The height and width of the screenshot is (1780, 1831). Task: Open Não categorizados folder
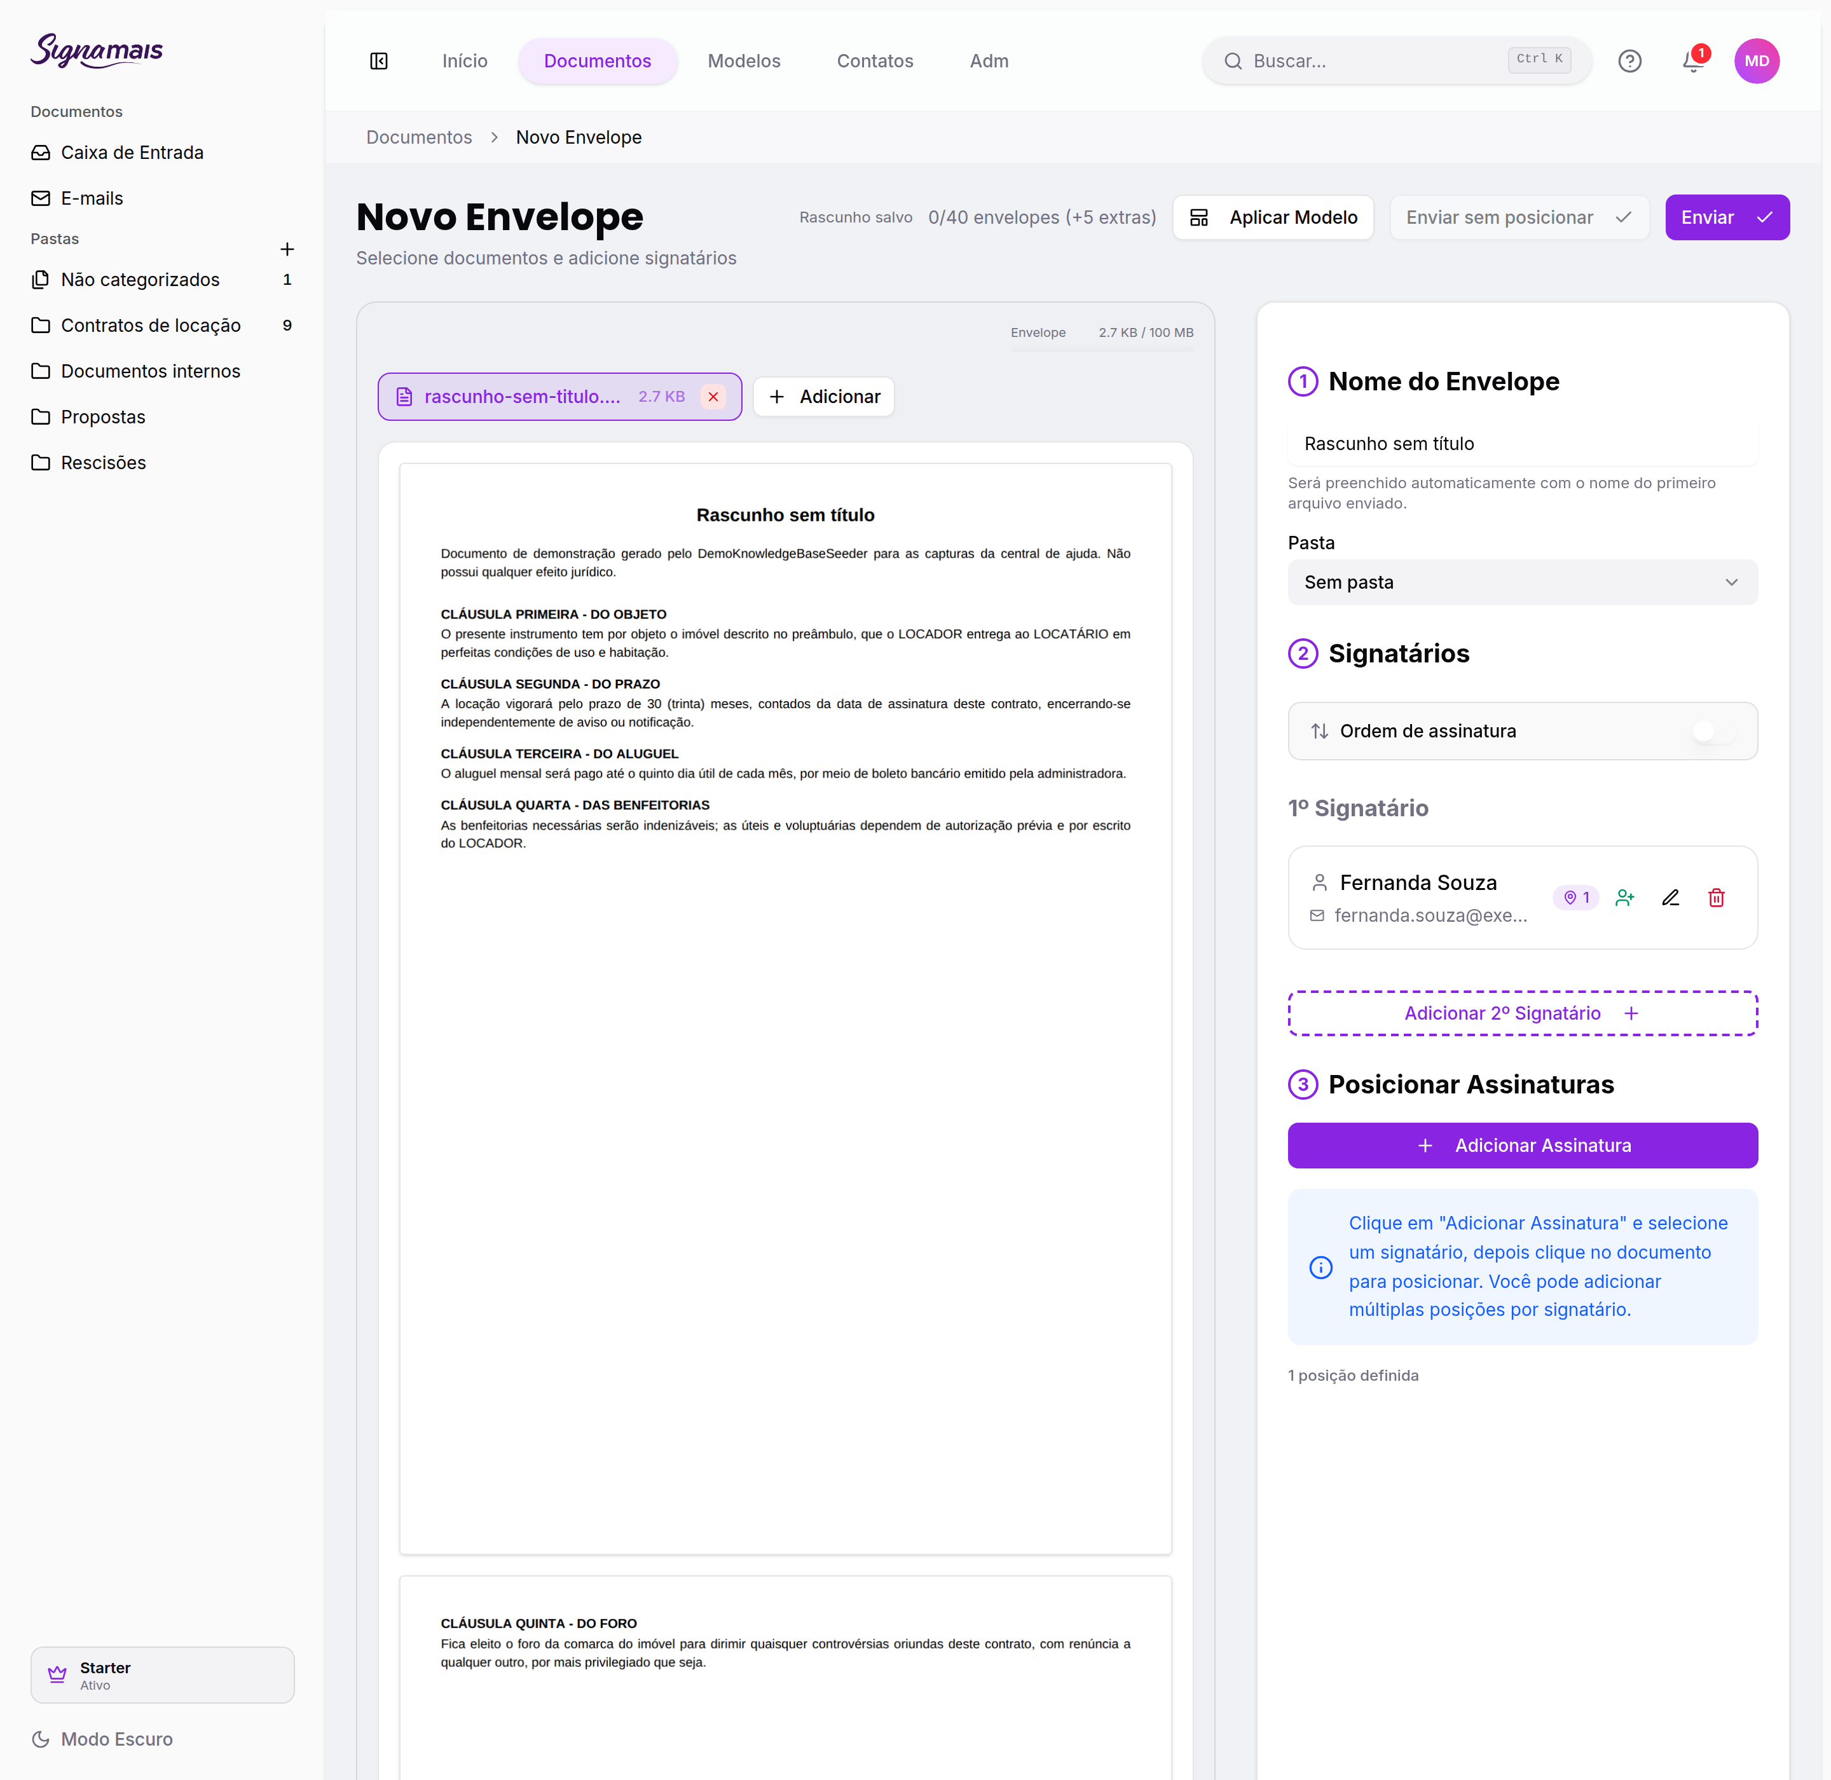[x=161, y=280]
